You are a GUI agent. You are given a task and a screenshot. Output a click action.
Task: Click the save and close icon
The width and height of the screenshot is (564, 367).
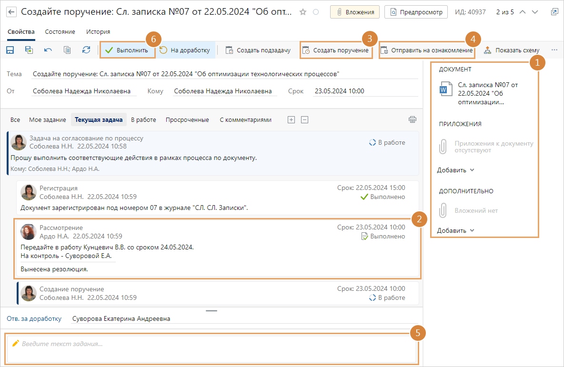[x=29, y=50]
